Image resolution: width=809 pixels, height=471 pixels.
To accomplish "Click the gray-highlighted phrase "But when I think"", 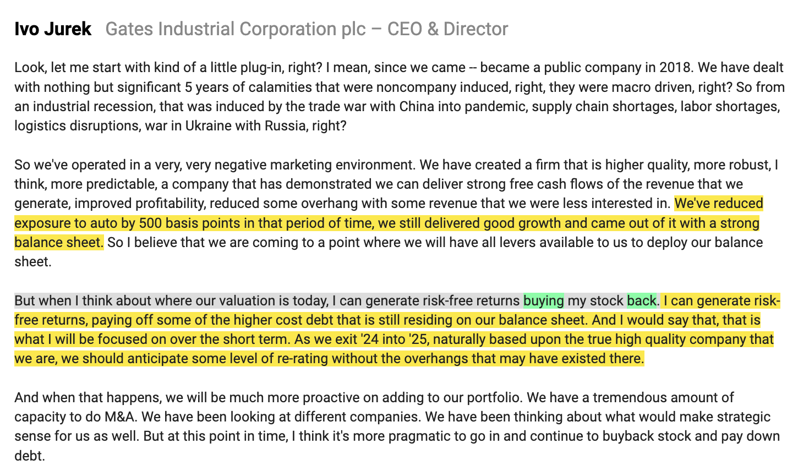I will (x=61, y=300).
